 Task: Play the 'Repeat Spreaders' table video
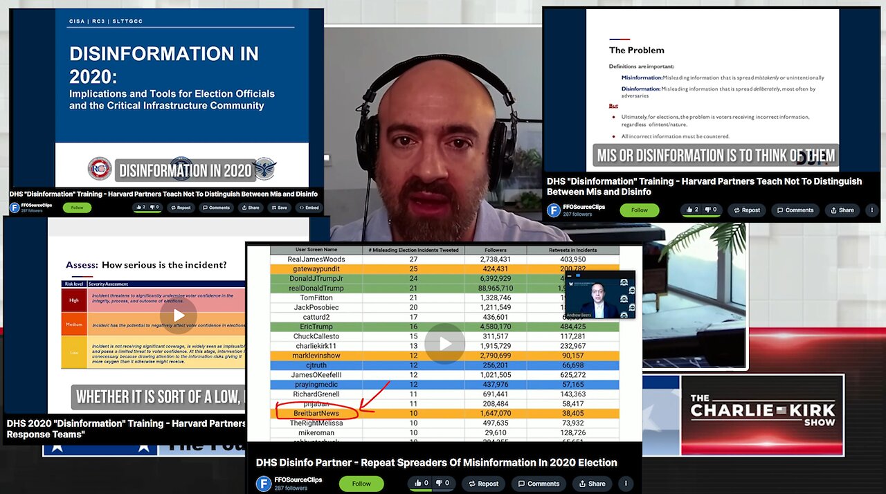[x=444, y=343]
